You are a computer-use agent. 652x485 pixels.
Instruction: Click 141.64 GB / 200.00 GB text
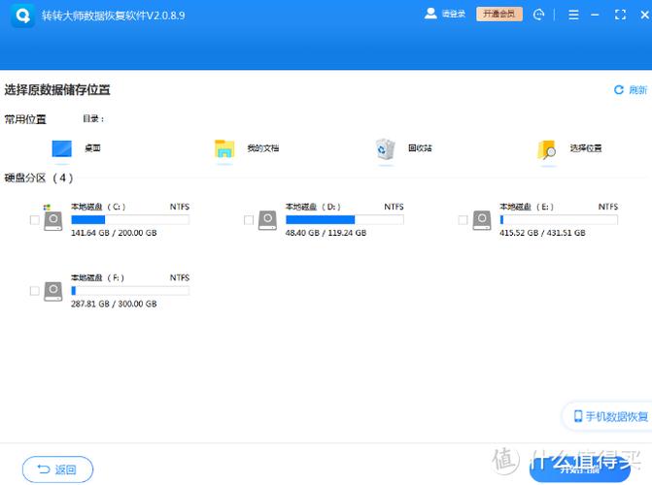[114, 233]
